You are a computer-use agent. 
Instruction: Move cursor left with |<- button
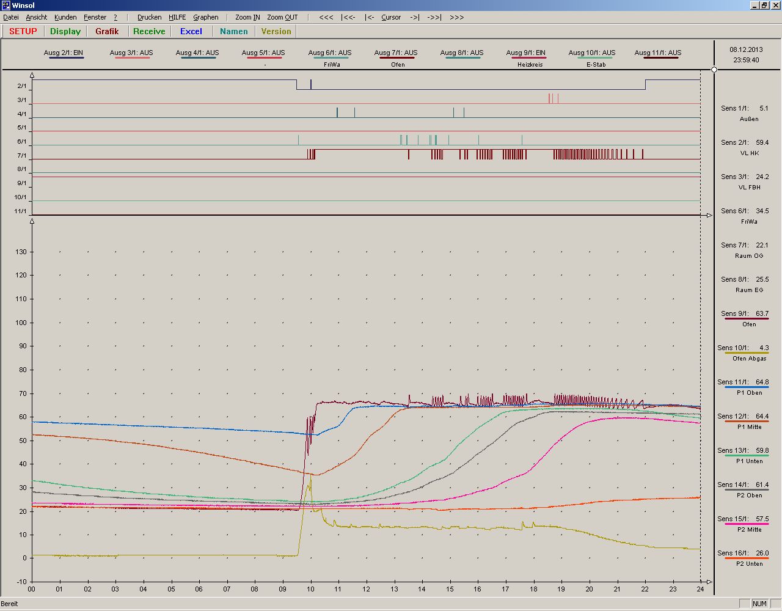point(370,17)
